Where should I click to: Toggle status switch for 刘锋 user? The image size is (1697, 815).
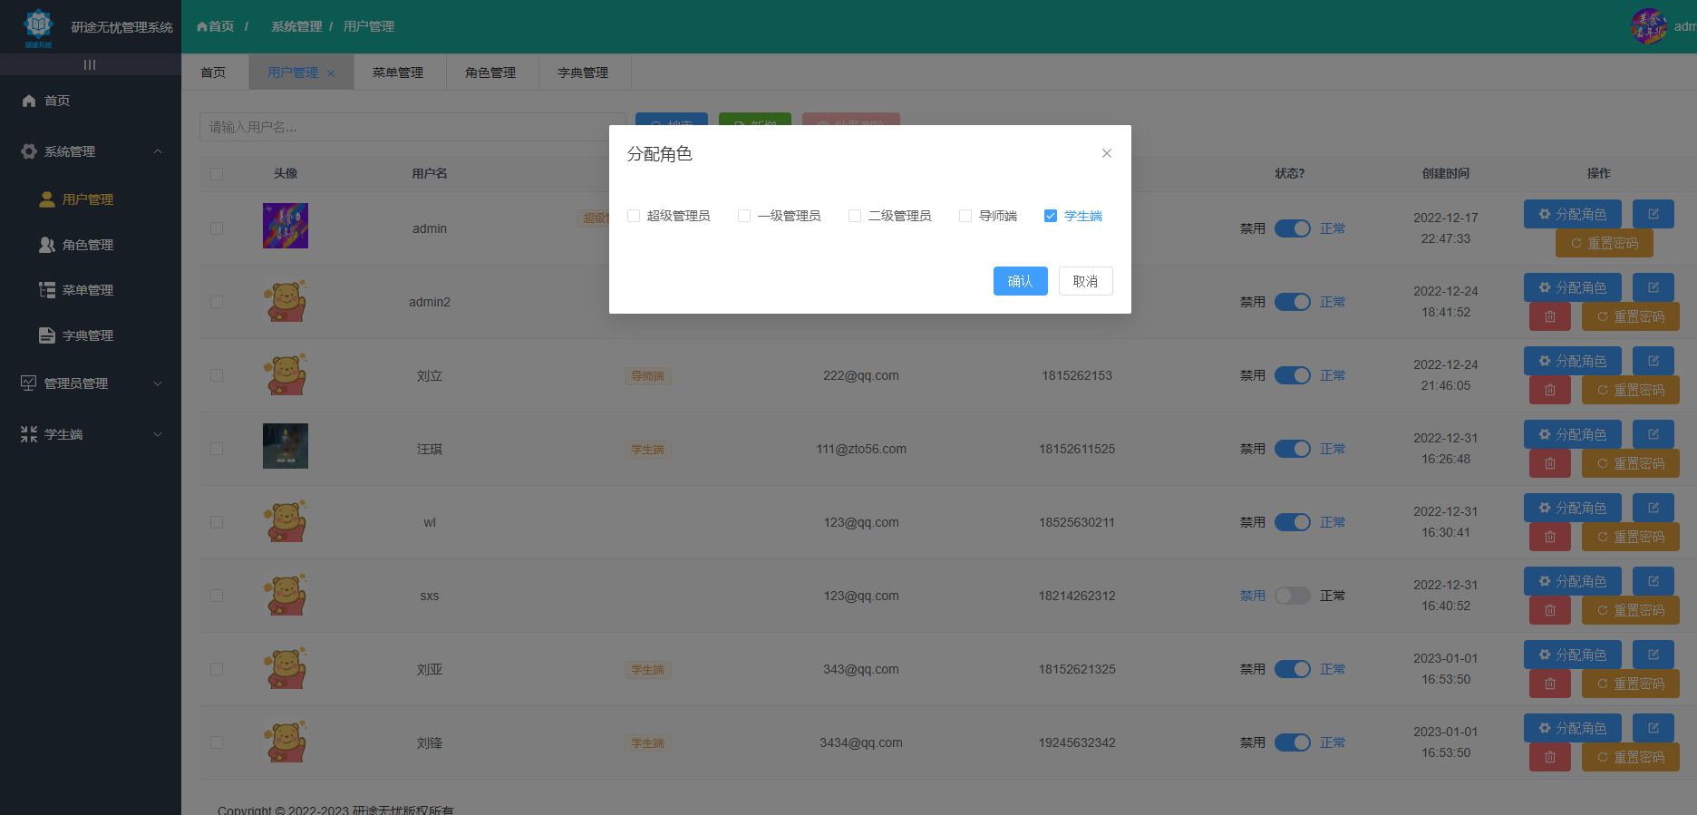[1293, 742]
